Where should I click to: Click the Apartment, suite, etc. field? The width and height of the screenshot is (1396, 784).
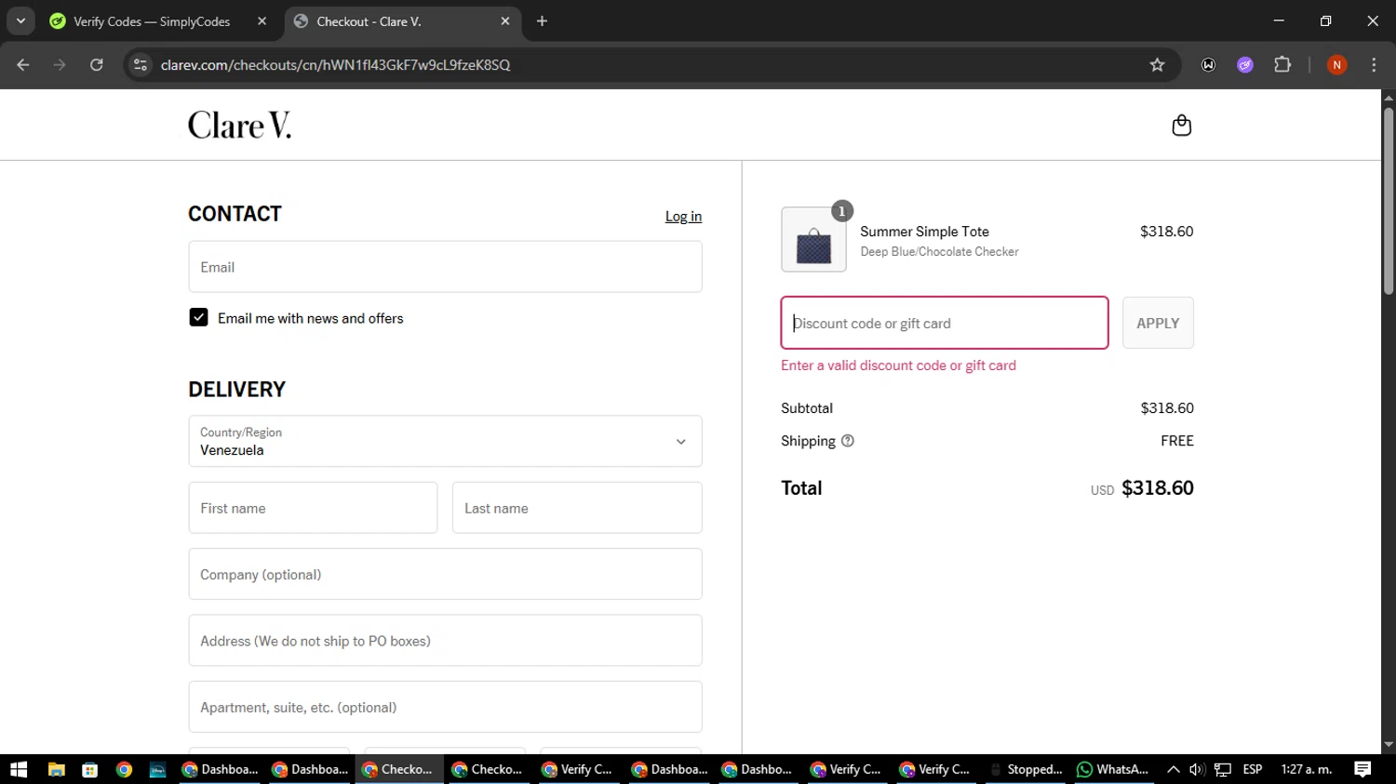(x=445, y=707)
